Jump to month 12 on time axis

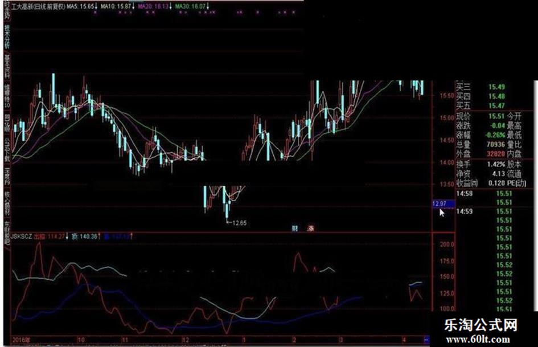click(185, 340)
